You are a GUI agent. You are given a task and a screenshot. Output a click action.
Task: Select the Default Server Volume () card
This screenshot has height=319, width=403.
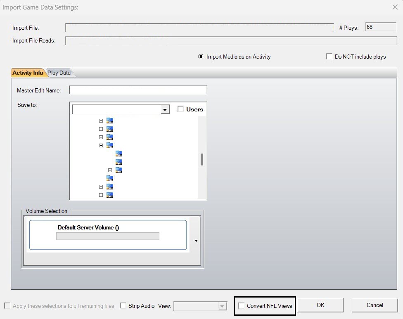pos(108,235)
